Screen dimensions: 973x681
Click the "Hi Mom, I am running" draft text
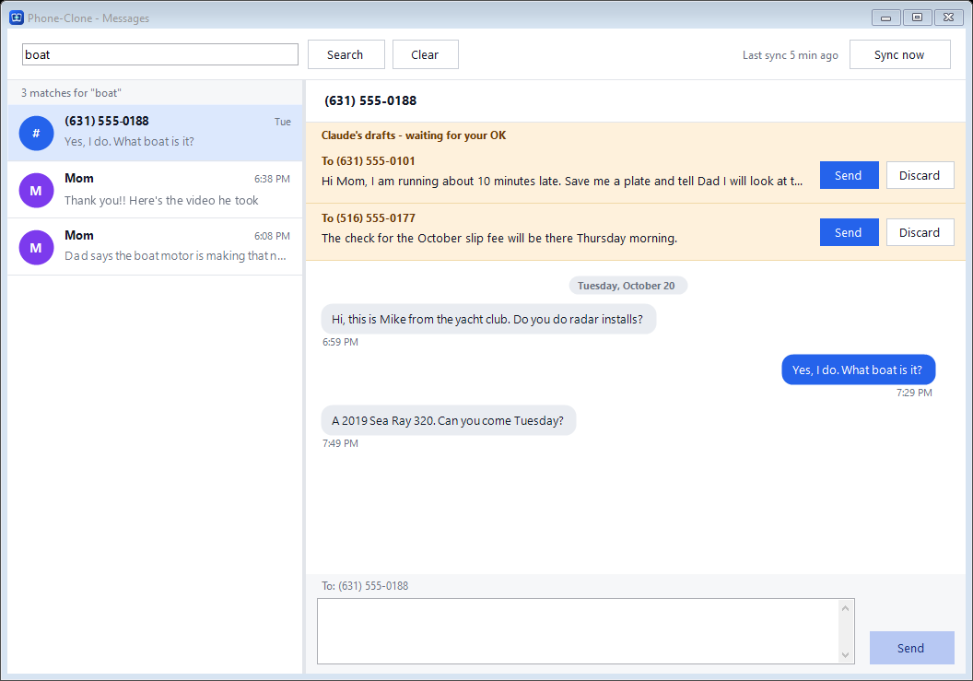point(561,182)
